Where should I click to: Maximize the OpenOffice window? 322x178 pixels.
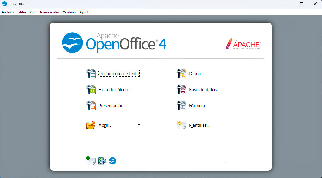pyautogui.click(x=302, y=4)
